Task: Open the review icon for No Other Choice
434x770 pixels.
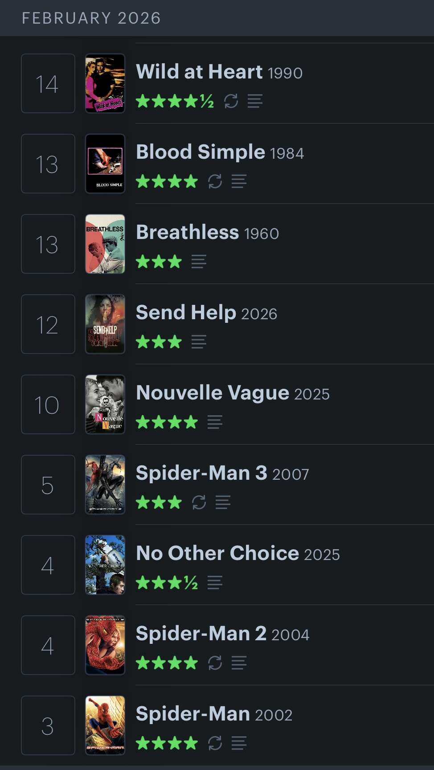Action: pos(215,583)
